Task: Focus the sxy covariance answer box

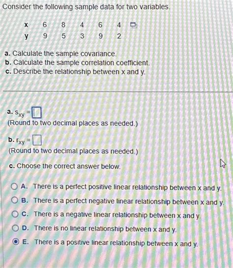Action: point(37,112)
